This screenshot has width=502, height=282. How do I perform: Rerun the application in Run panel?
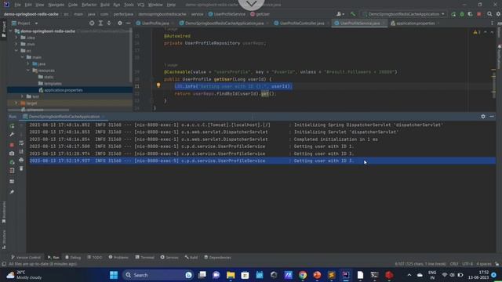[12, 126]
